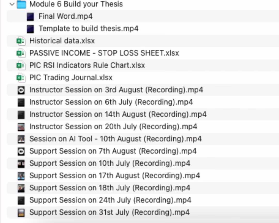Select Support Session on 24th July recording
Viewport: 279px width, 223px height.
110,200
